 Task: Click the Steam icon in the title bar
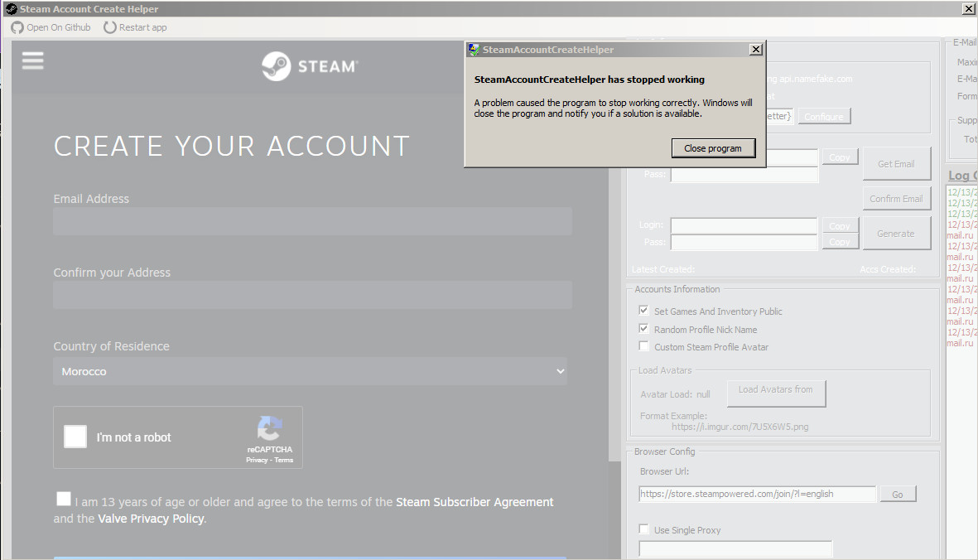(x=11, y=9)
